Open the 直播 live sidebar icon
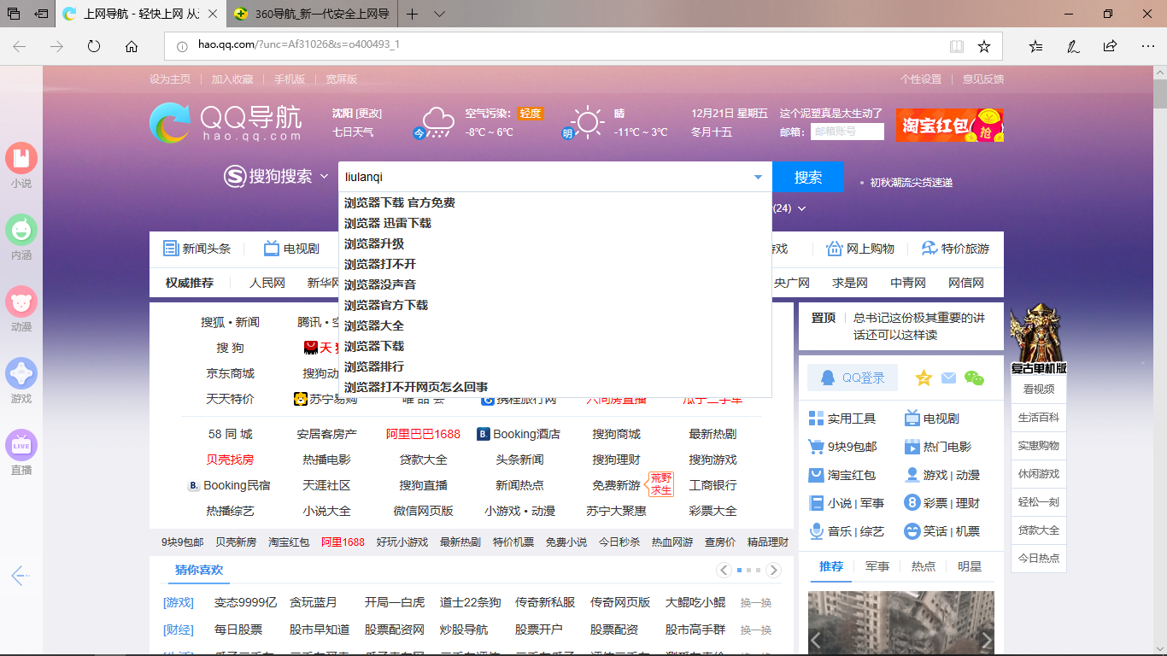The image size is (1167, 656). coord(21,445)
